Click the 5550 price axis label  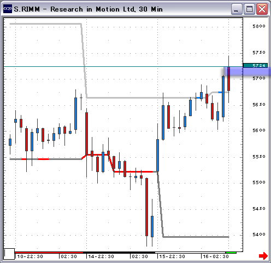point(259,157)
